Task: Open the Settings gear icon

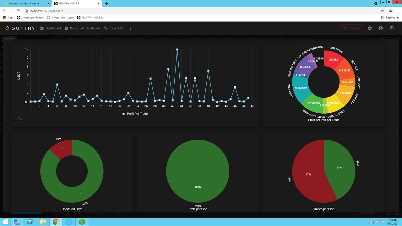Action: click(x=370, y=28)
